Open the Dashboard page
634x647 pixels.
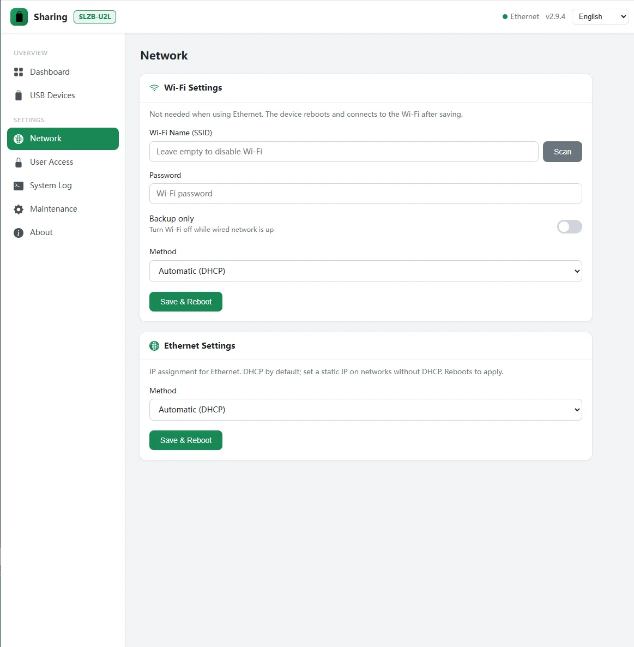(x=63, y=72)
